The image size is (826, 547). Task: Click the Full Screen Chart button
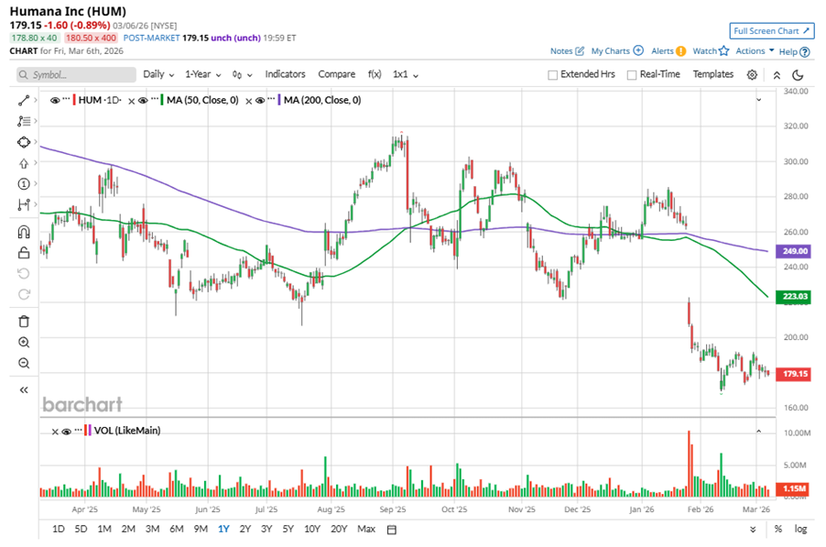(x=772, y=31)
